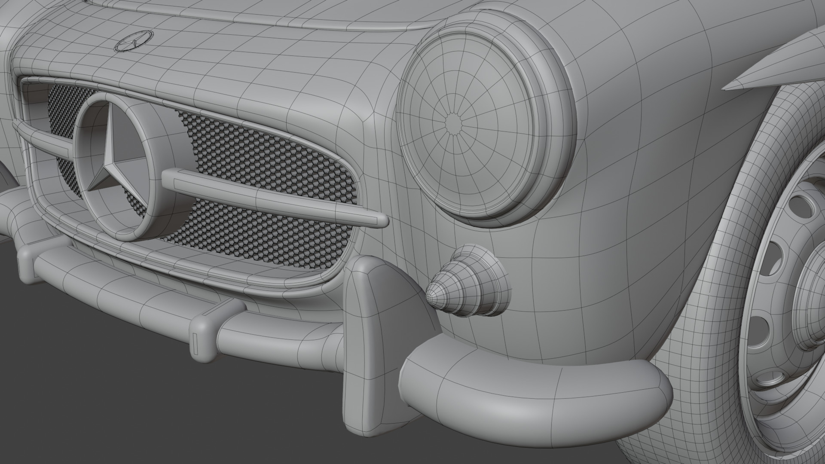This screenshot has width=825, height=464.
Task: Select the small hood badge emblem
Action: [134, 41]
